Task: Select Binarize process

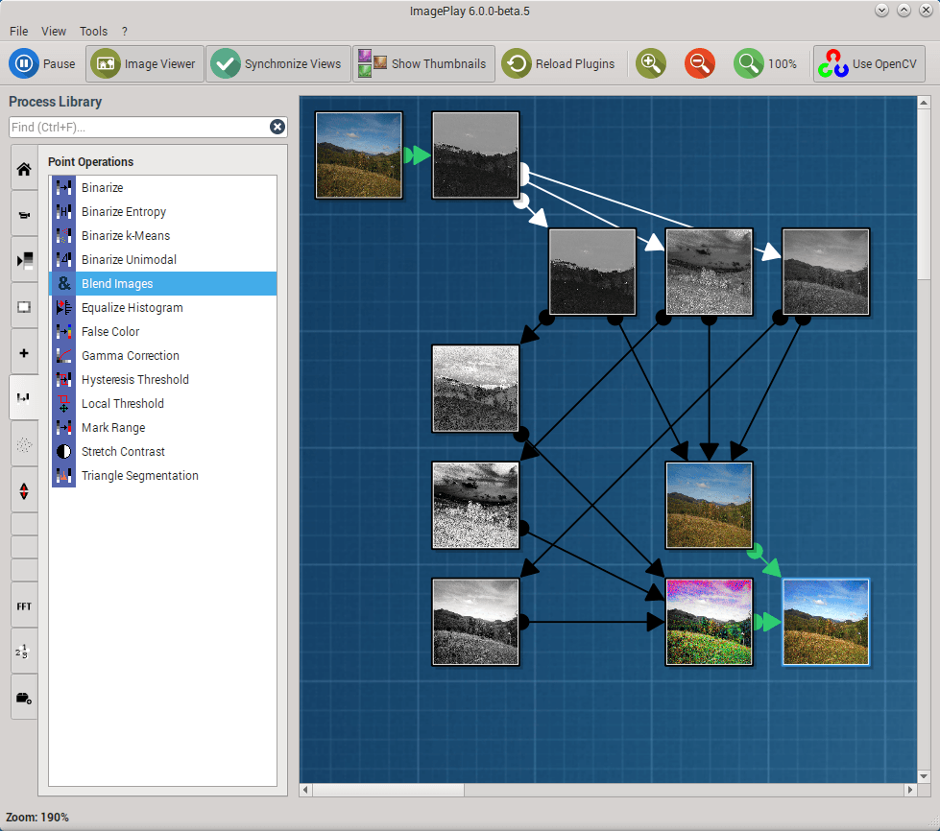Action: coord(163,187)
